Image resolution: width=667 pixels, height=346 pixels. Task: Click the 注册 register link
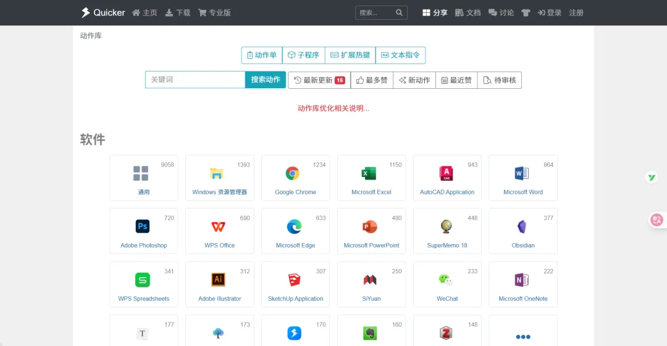[576, 13]
